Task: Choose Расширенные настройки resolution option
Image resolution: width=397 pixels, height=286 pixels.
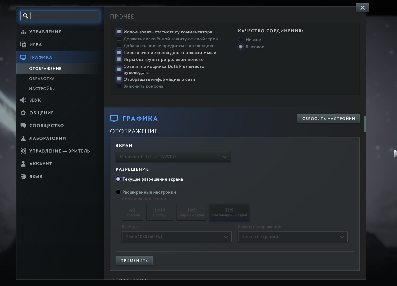Action: coord(118,192)
